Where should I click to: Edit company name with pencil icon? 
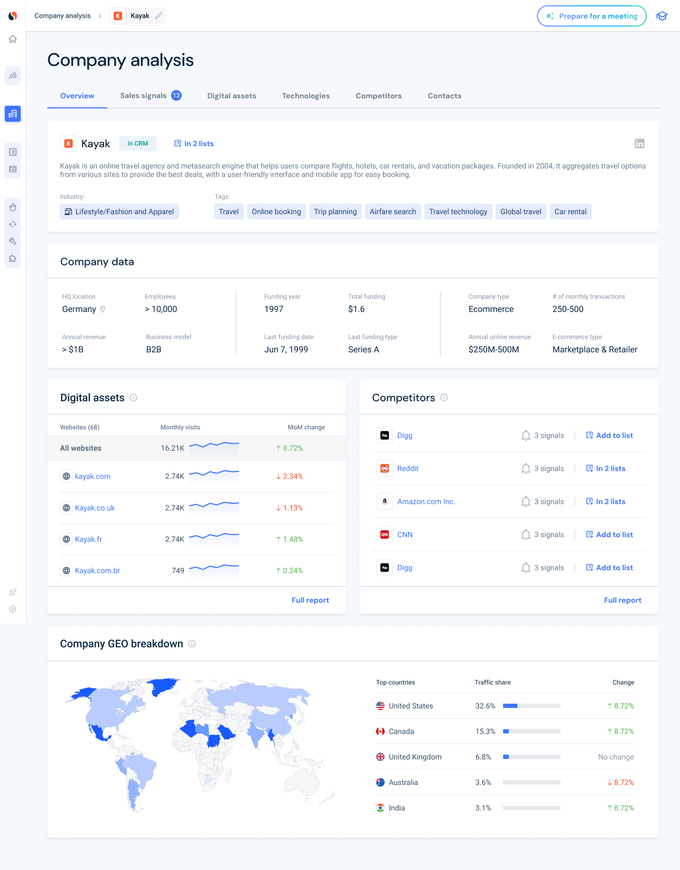point(158,16)
